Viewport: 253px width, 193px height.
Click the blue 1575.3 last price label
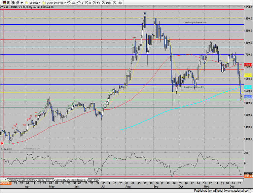pyautogui.click(x=248, y=97)
